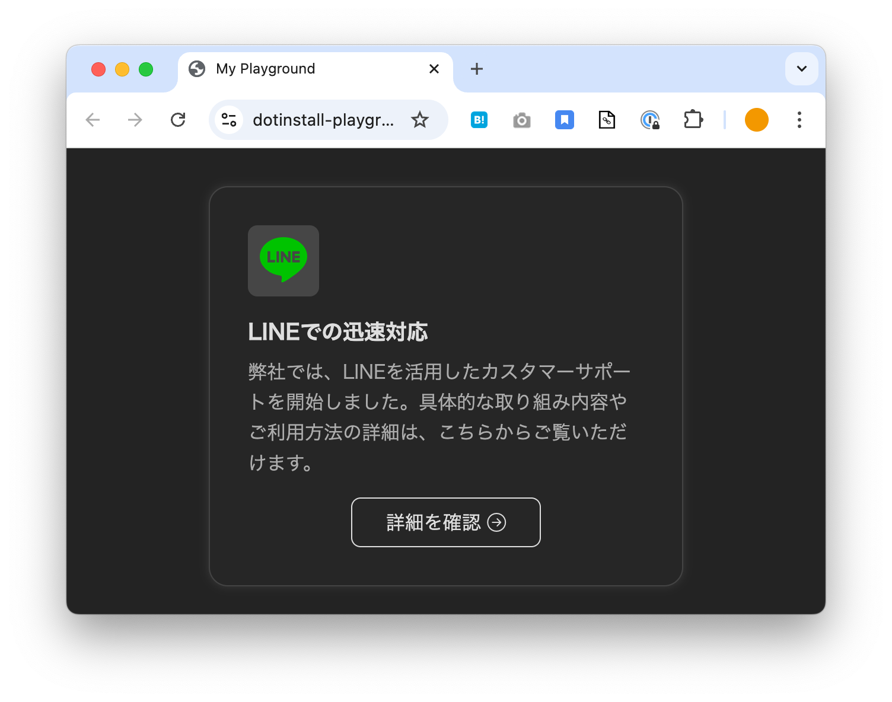The image size is (892, 702).
Task: Close the My Playground tab
Action: click(434, 69)
